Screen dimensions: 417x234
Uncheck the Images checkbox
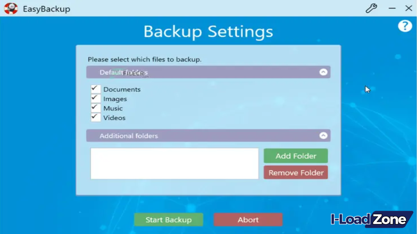click(96, 98)
